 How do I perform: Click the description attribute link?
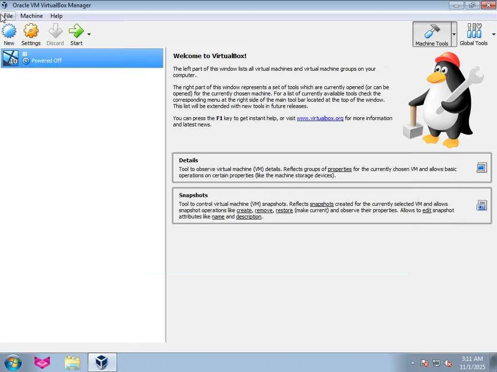[249, 217]
